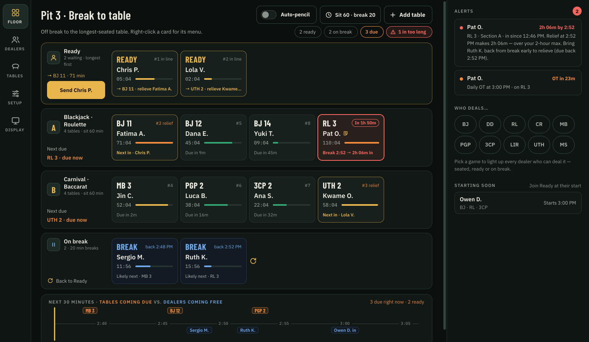
Task: Click Pat O.'s 110:04 seat time progress bar
Action: tap(362, 143)
